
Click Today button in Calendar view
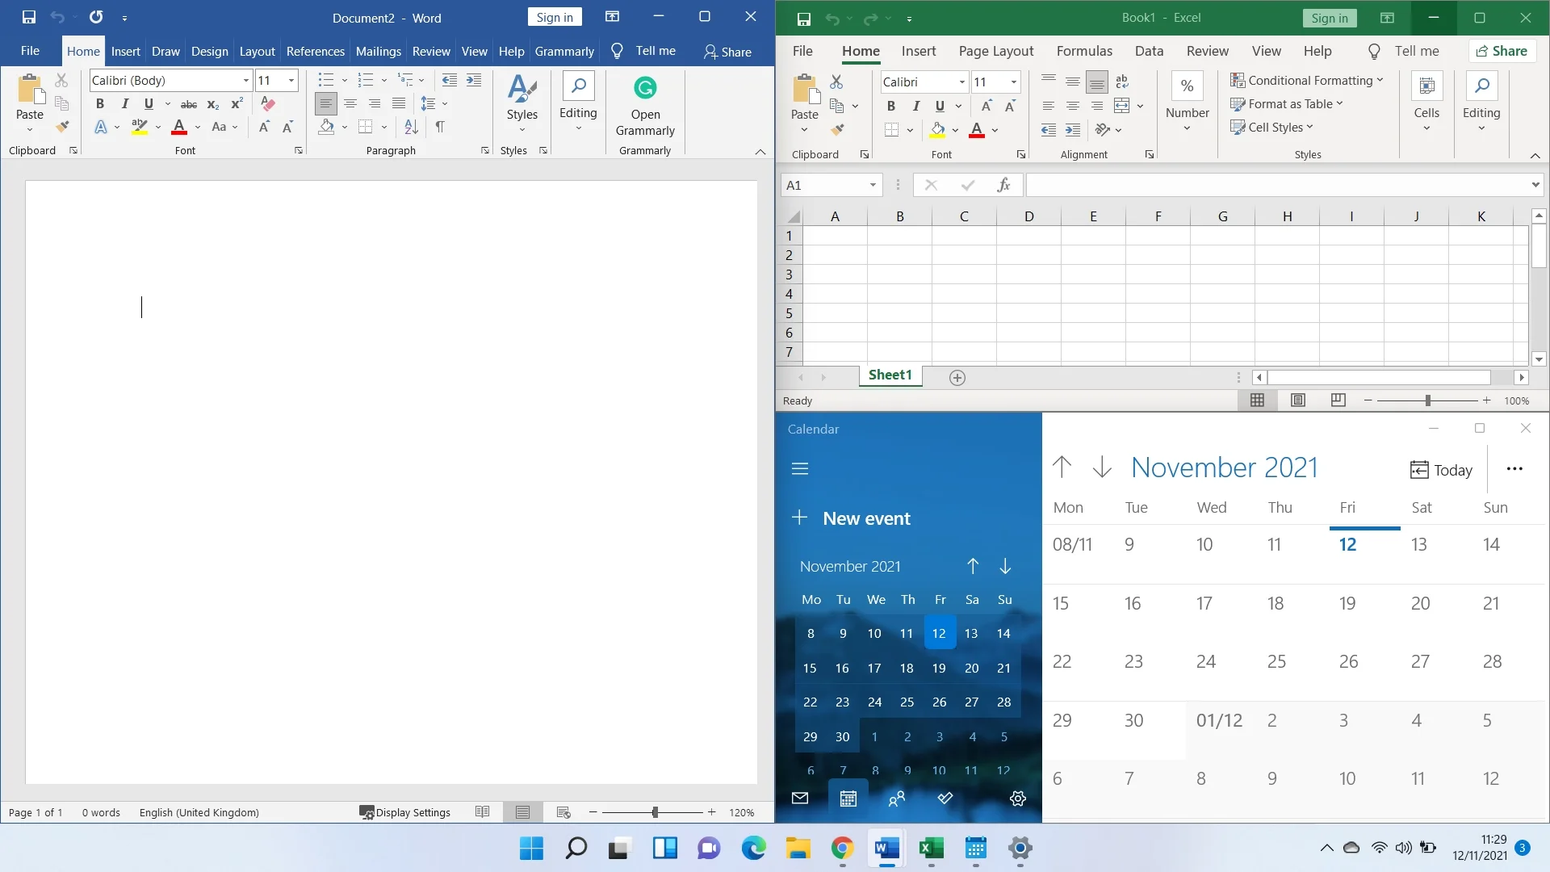[1443, 470]
